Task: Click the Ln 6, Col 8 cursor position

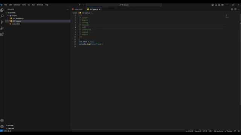Action: [x=189, y=131]
